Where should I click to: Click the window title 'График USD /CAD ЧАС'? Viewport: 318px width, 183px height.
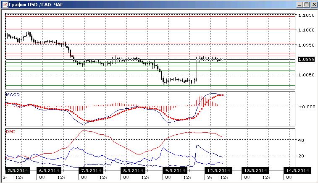click(36, 5)
